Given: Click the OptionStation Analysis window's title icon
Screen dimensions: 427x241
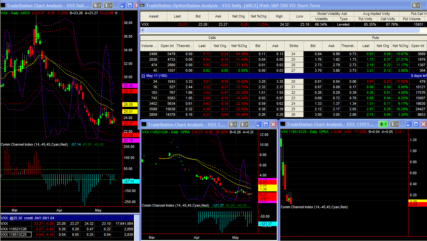Looking at the screenshot, I should point(142,6).
